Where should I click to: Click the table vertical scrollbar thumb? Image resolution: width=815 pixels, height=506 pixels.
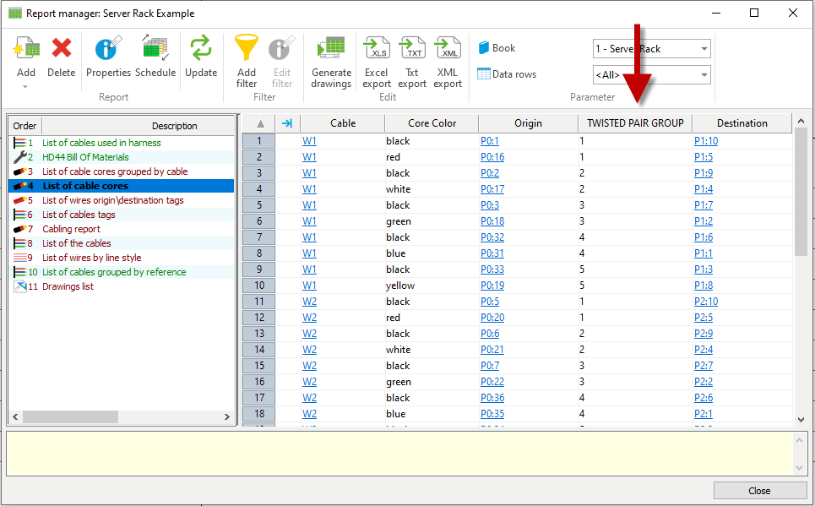click(801, 192)
